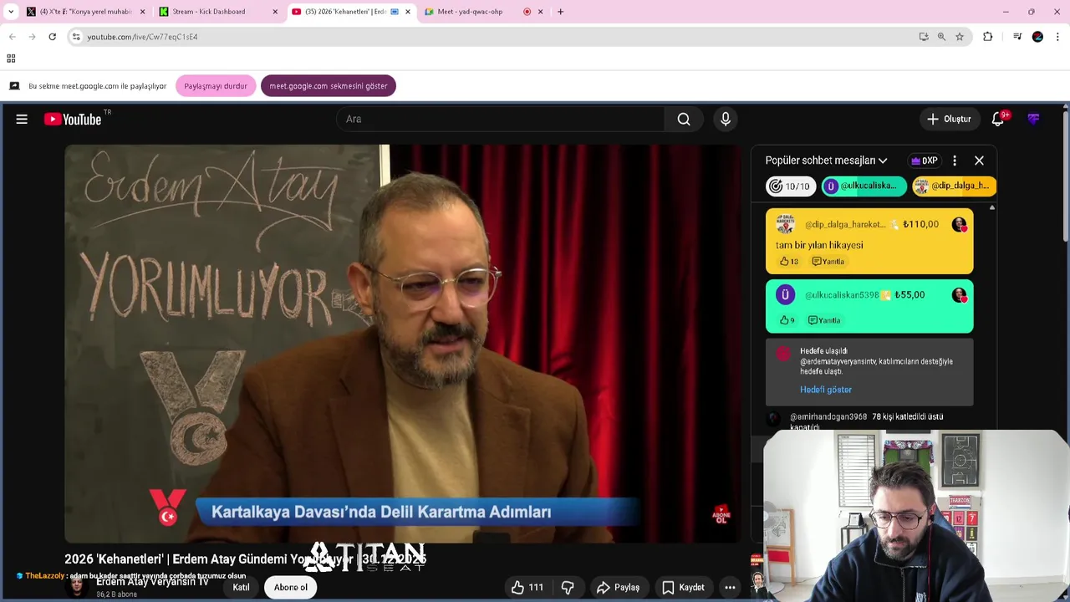1070x602 pixels.
Task: Open the account avatar menu
Action: (1034, 120)
